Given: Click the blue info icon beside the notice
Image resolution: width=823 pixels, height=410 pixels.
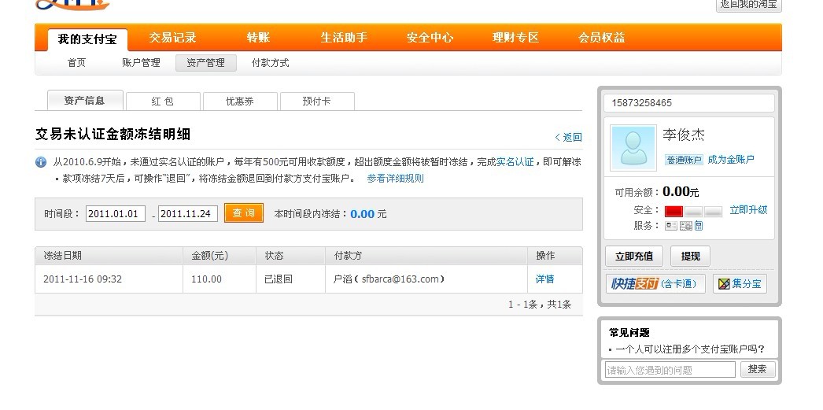Looking at the screenshot, I should [41, 162].
